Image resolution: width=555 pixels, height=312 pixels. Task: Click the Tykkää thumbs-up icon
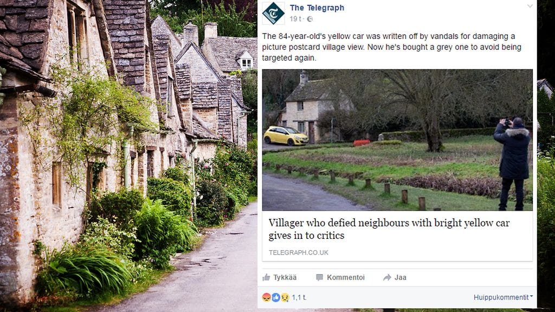[266, 277]
